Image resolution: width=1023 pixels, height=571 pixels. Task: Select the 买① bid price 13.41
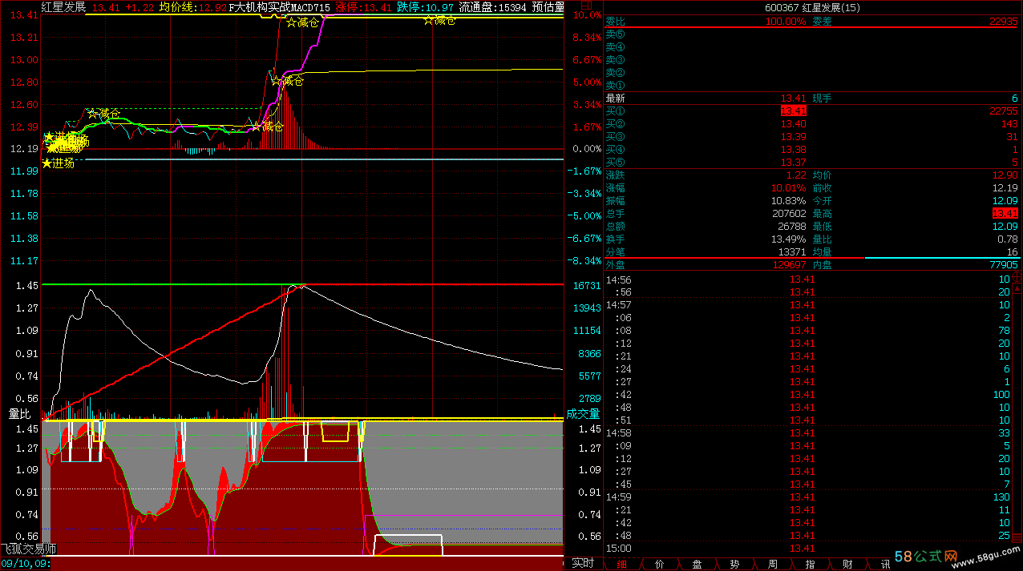[793, 111]
